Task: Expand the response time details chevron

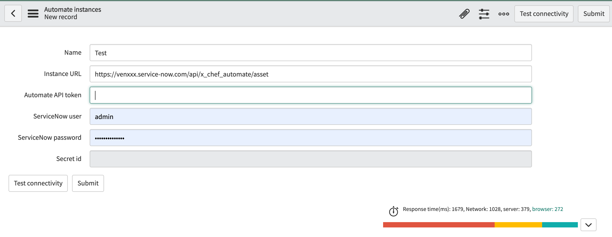Action: (x=588, y=225)
